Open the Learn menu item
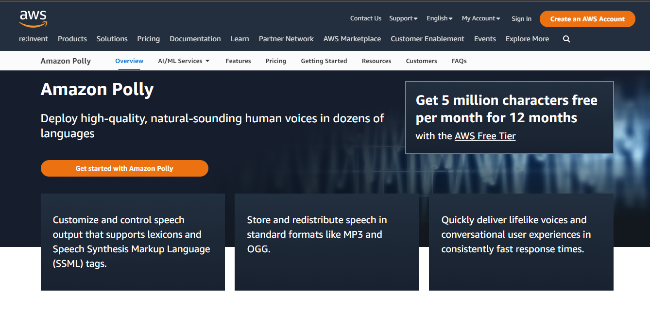 point(240,39)
